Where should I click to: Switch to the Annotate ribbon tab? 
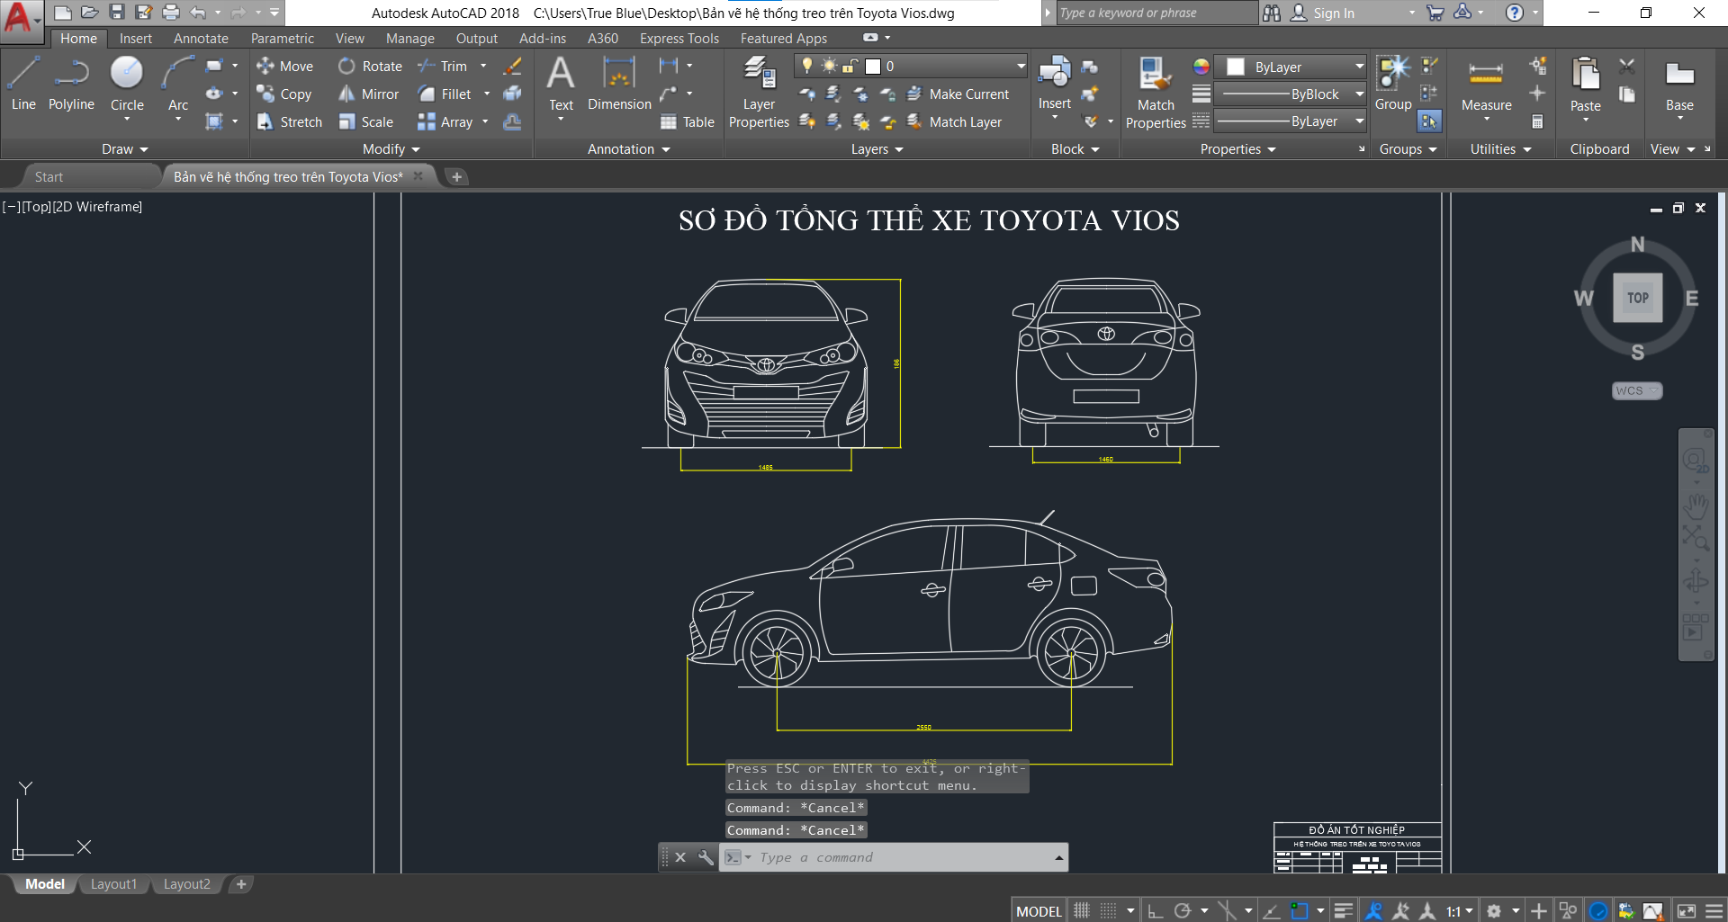coord(201,38)
